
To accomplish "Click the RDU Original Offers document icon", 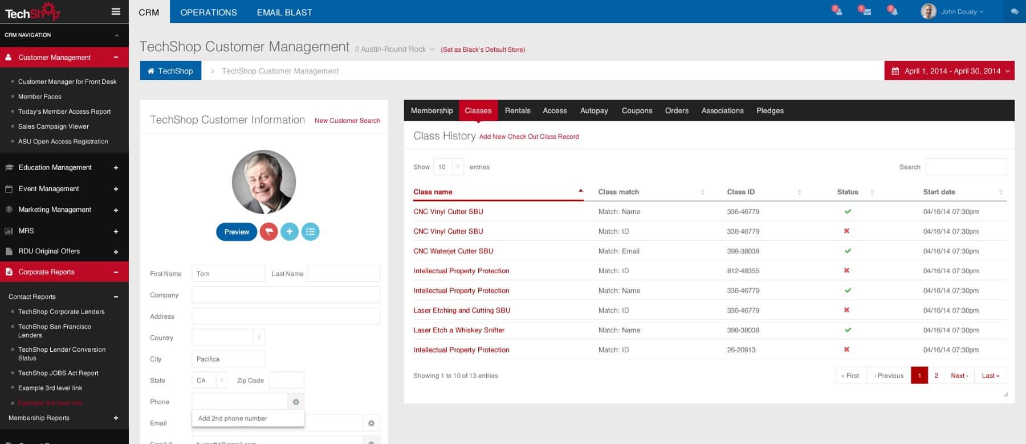I will (9, 251).
